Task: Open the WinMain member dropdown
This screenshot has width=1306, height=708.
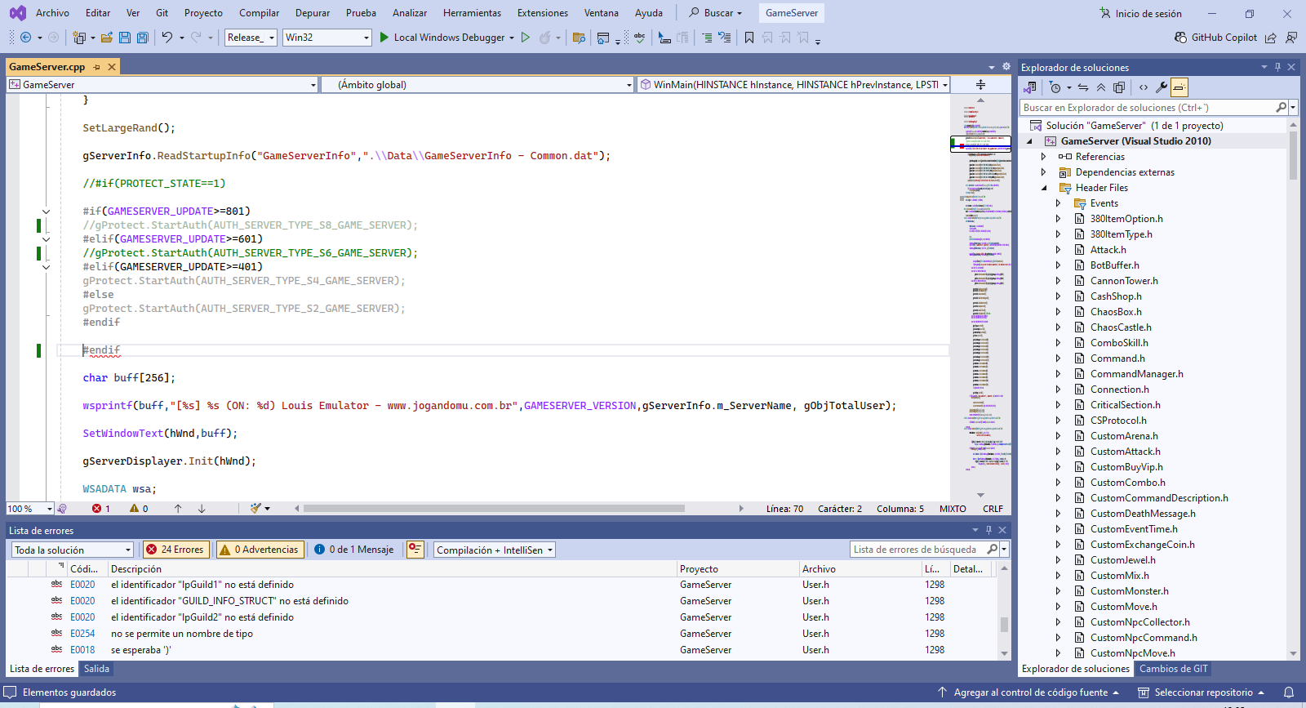Action: [x=793, y=85]
